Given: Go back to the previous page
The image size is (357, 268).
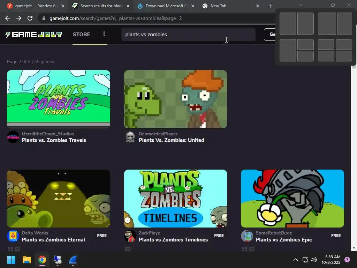Looking at the screenshot, I should pos(8,18).
